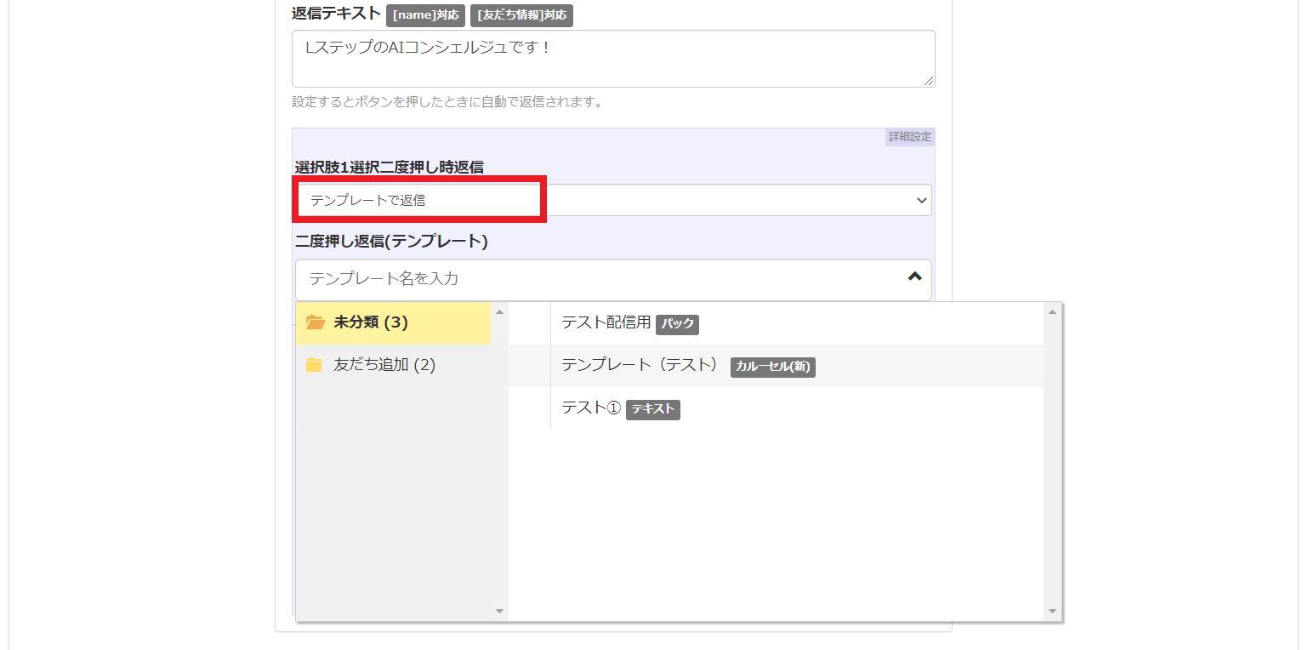Collapse the template picker chevron
Viewport: 1303px width, 650px height.
(x=915, y=277)
